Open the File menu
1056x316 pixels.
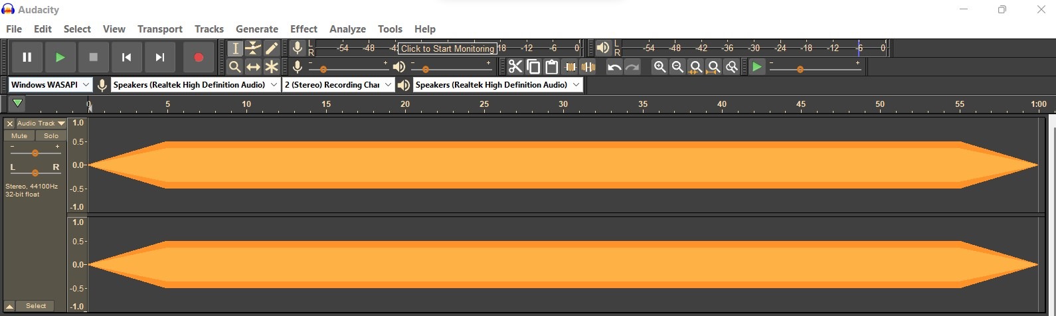tap(14, 29)
